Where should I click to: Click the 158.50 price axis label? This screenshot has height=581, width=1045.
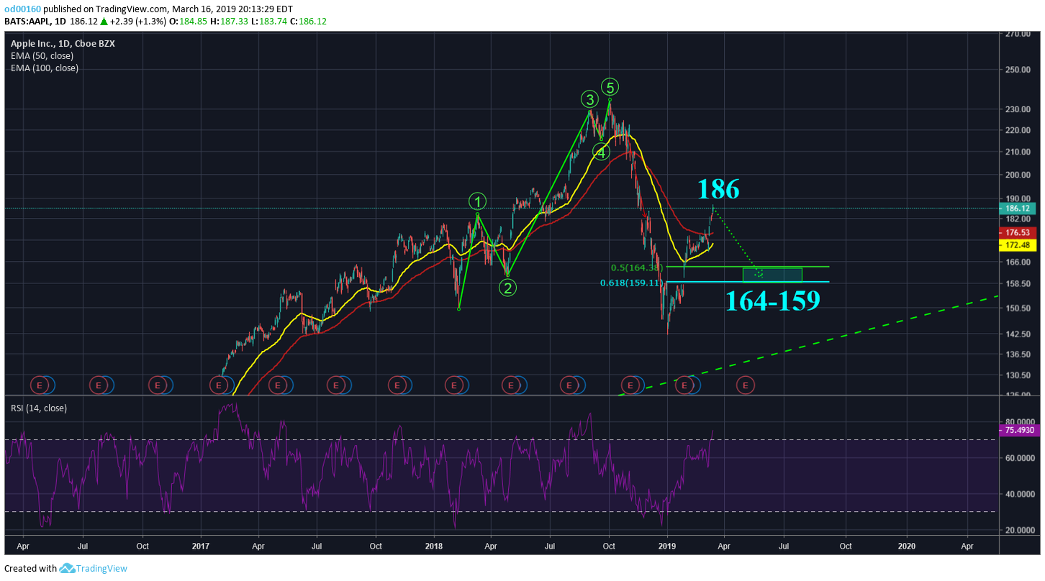[x=1016, y=283]
